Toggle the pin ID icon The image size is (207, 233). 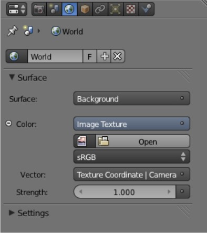(x=12, y=31)
